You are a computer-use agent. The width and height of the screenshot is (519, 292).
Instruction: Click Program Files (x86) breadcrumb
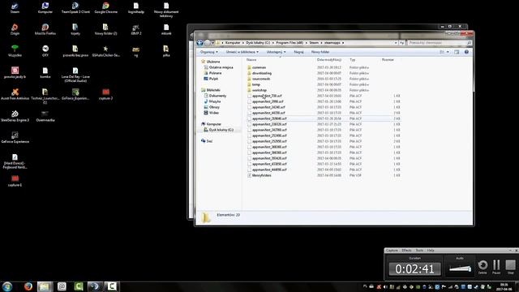tap(290, 43)
